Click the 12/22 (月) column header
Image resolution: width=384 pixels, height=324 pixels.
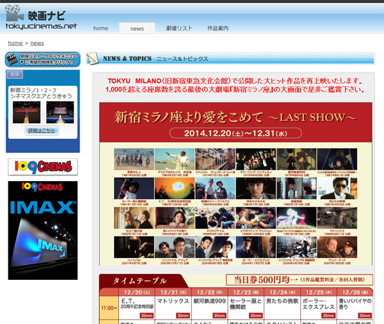pyautogui.click(x=210, y=292)
